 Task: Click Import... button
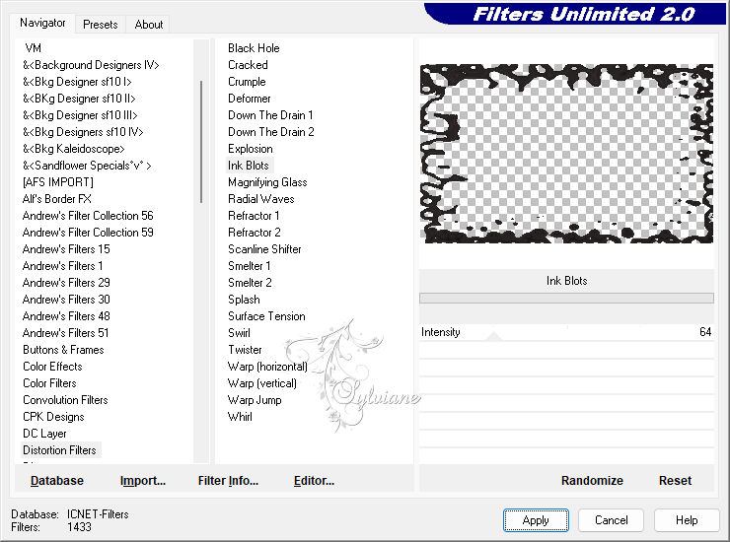click(x=142, y=481)
